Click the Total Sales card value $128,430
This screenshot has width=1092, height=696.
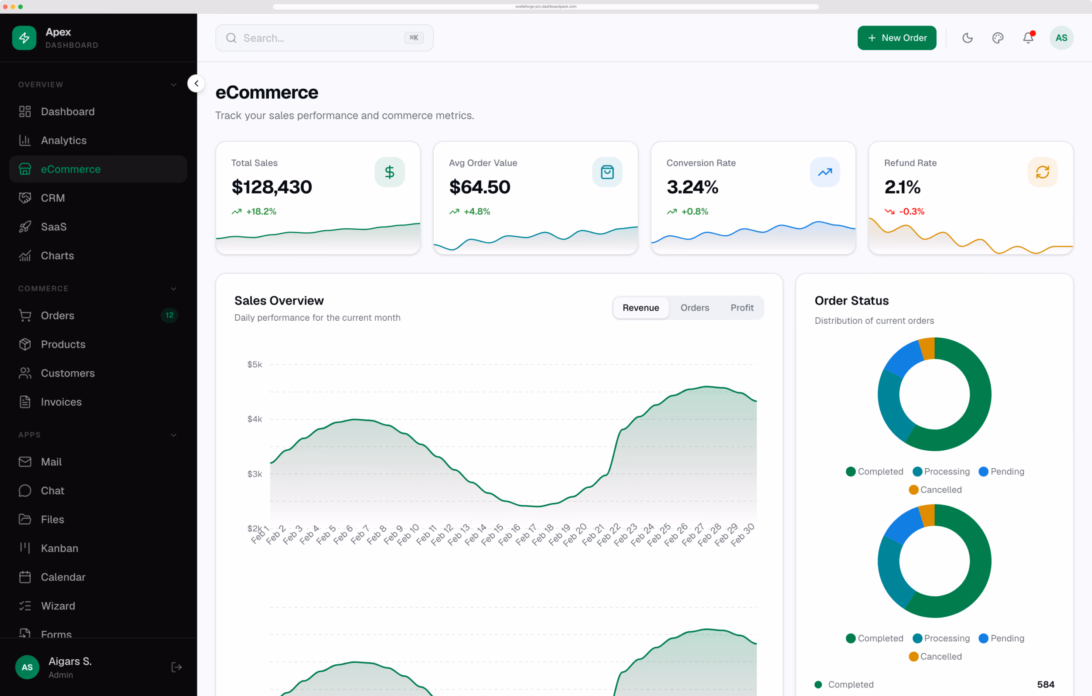click(272, 187)
